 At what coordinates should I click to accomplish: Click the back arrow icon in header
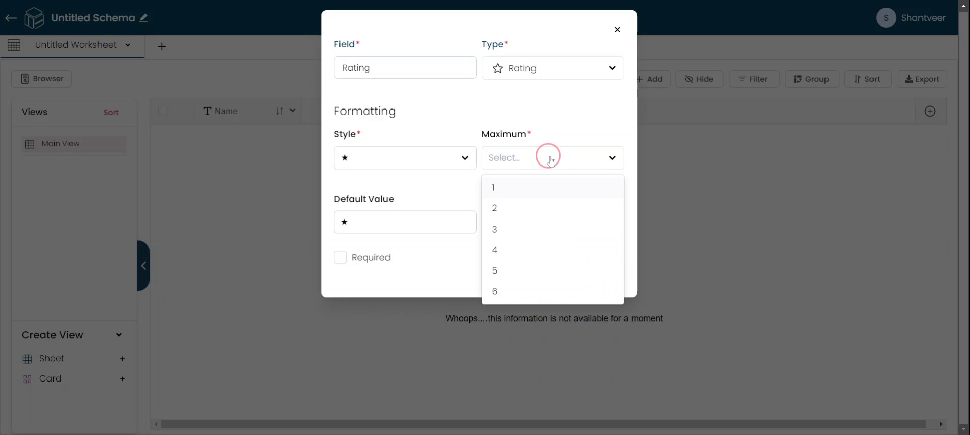(11, 18)
